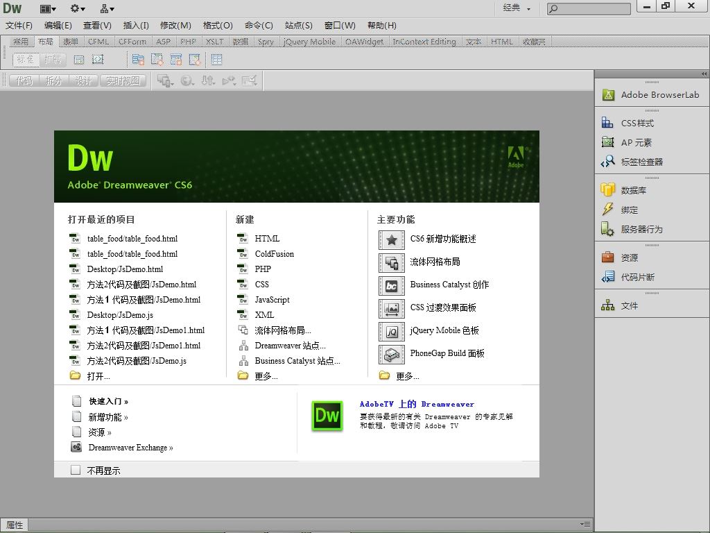710x533 pixels.
Task: Click the Business Catalyst 创作 icon
Action: click(392, 285)
